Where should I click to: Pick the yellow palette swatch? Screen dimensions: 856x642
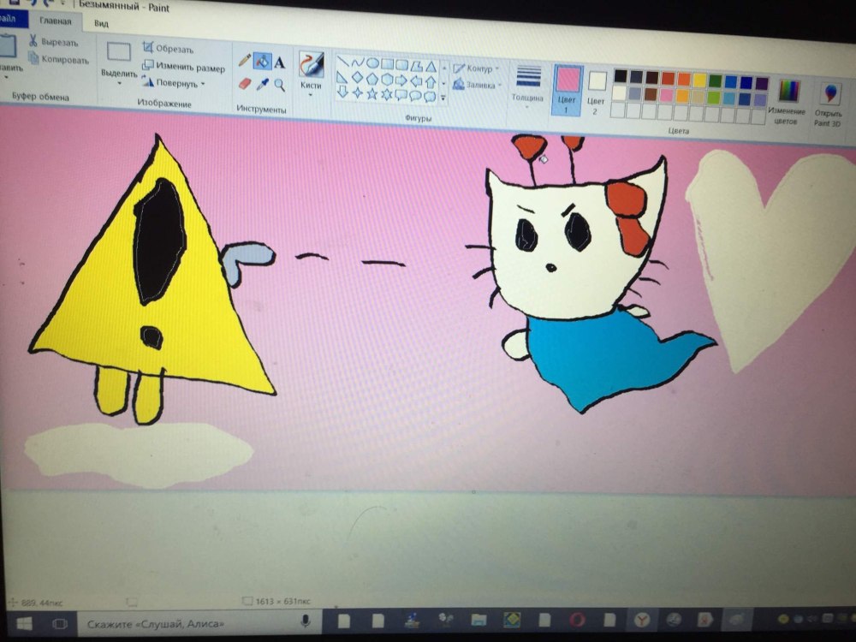[699, 80]
